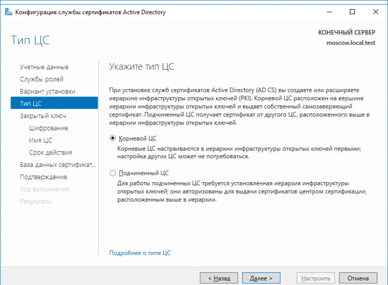Open the Срок действия sub-step
Screen dimensions: 388x285
tap(50, 153)
